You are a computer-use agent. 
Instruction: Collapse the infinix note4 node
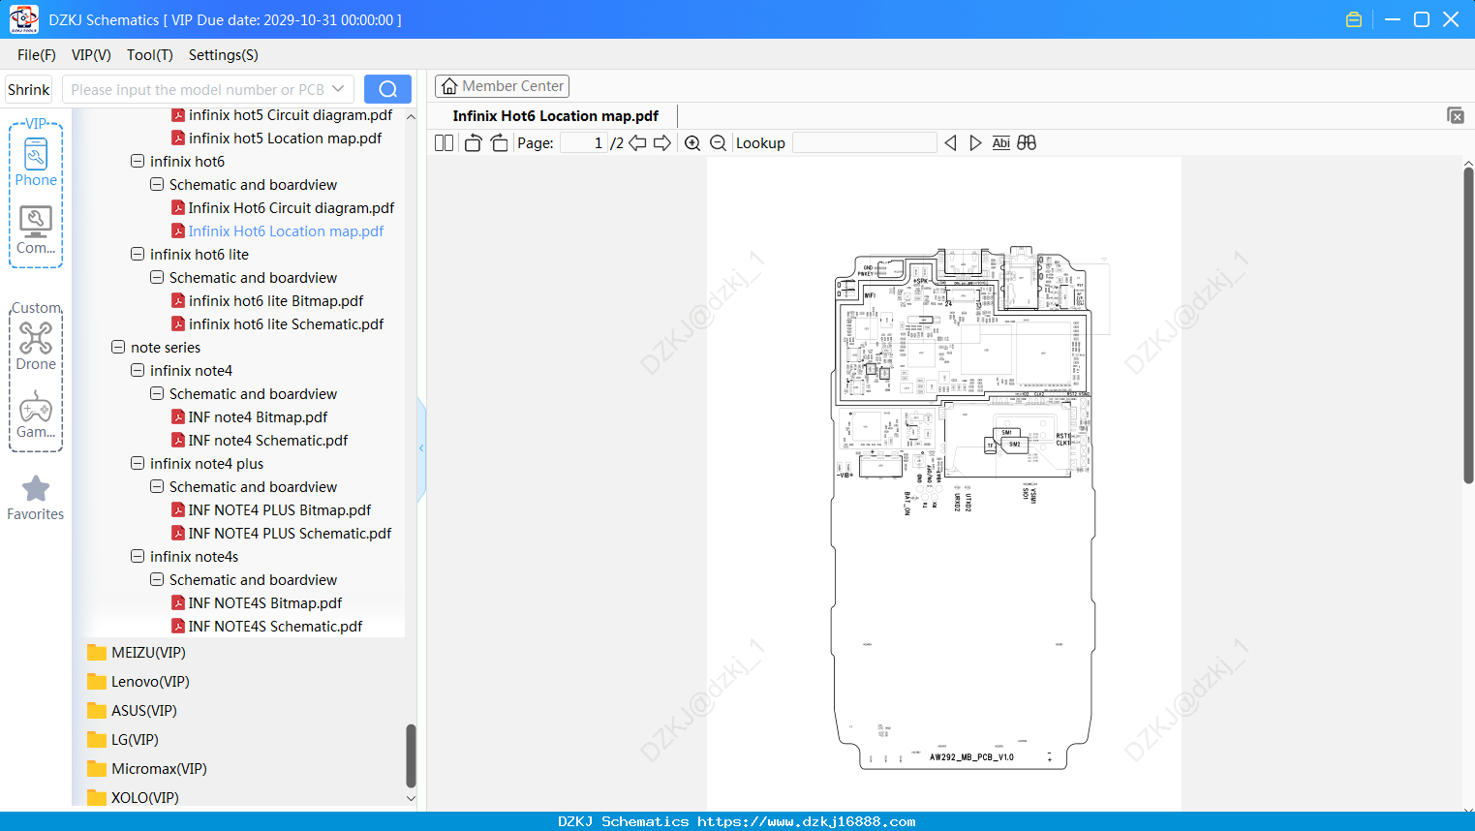[138, 371]
